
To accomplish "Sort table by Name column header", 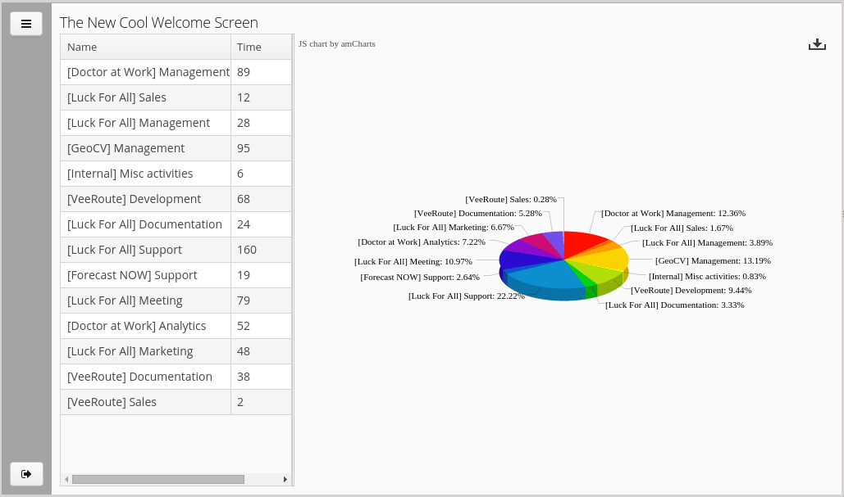I will (145, 47).
